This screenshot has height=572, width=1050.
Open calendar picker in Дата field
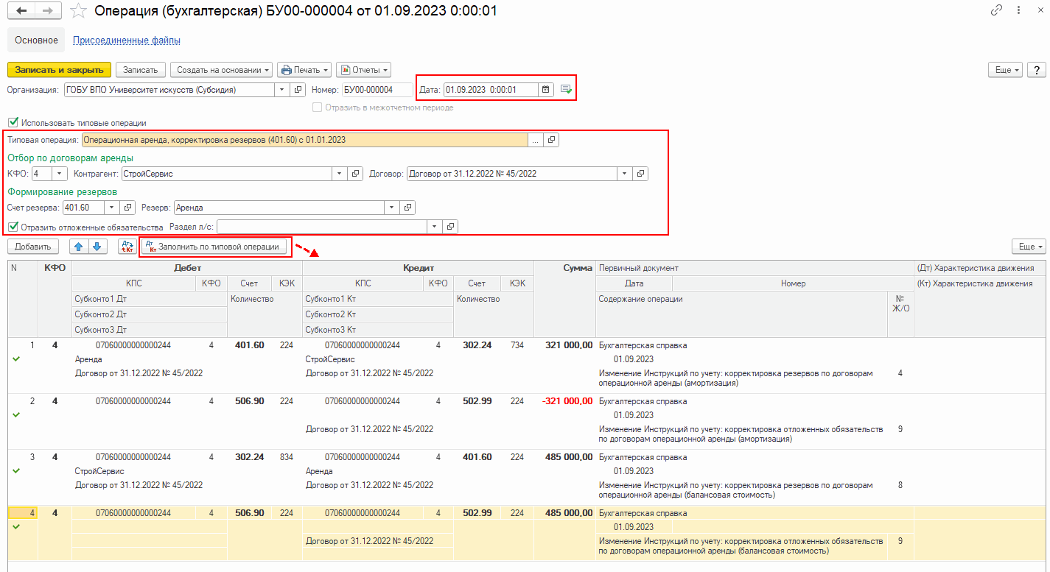(546, 90)
